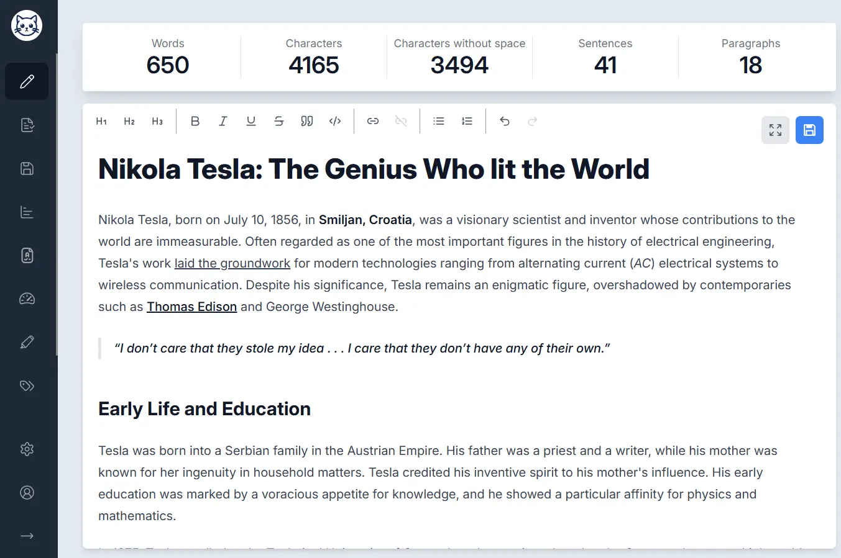Create a numbered list
The height and width of the screenshot is (558, 841).
tap(467, 122)
